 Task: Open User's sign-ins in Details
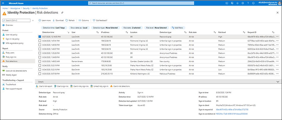click(61, 86)
